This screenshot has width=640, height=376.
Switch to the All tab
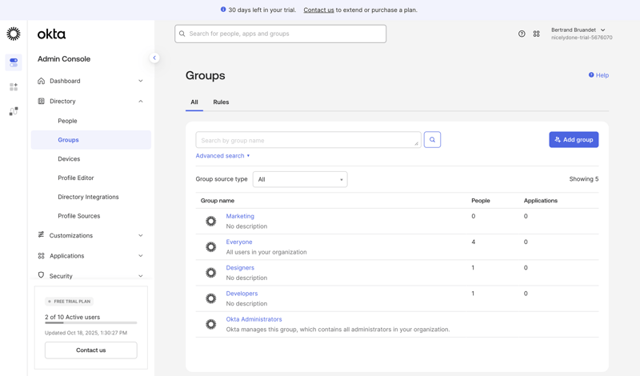[194, 102]
